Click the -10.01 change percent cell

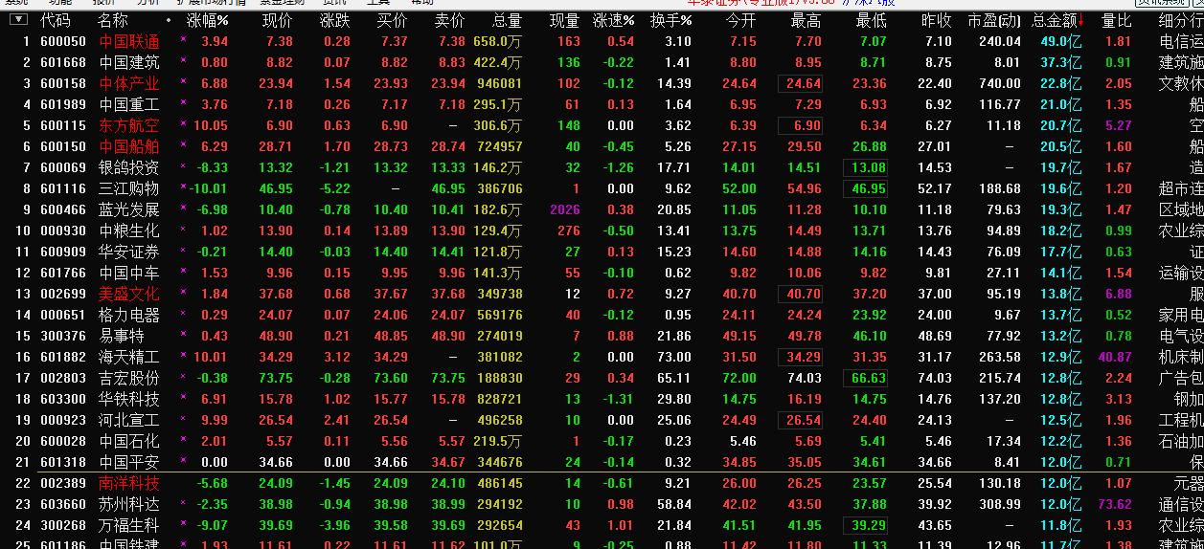[207, 188]
